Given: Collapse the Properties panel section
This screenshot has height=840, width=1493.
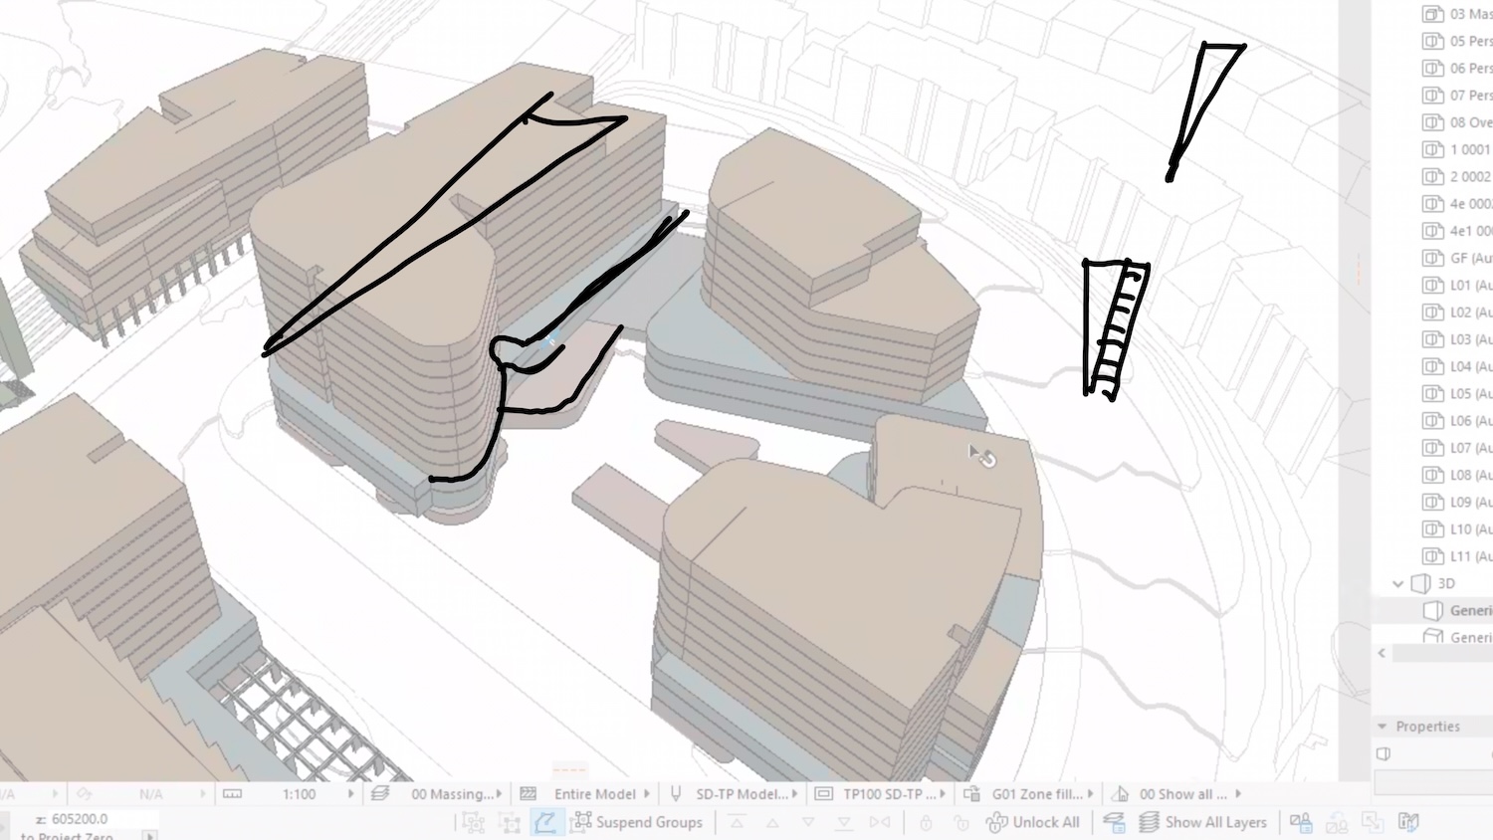Looking at the screenshot, I should coord(1383,727).
